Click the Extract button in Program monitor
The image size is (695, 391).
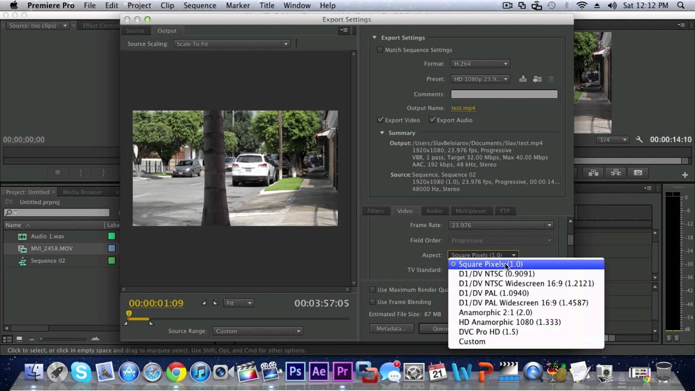tap(616, 173)
